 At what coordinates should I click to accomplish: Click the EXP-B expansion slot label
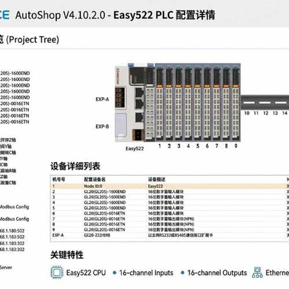click(102, 127)
